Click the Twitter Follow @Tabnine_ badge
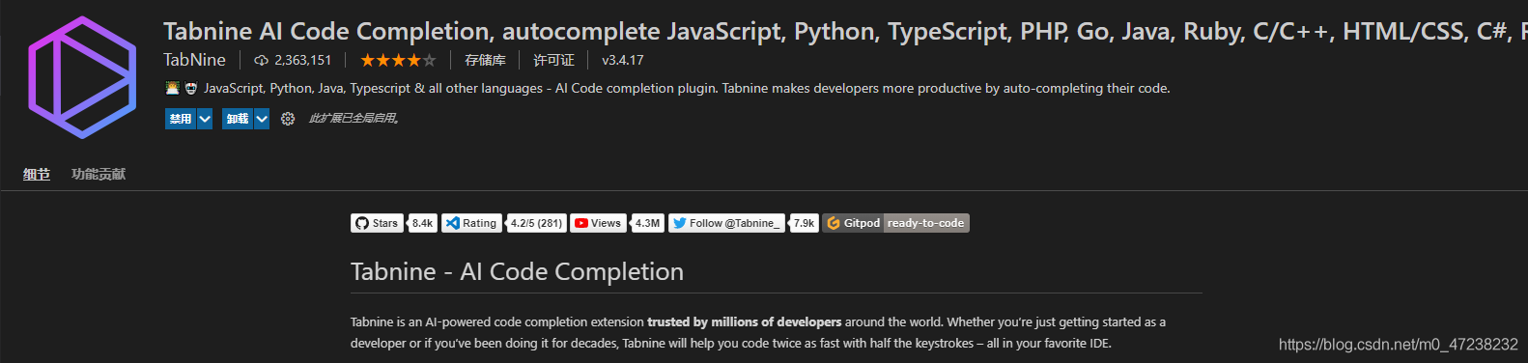 click(726, 223)
